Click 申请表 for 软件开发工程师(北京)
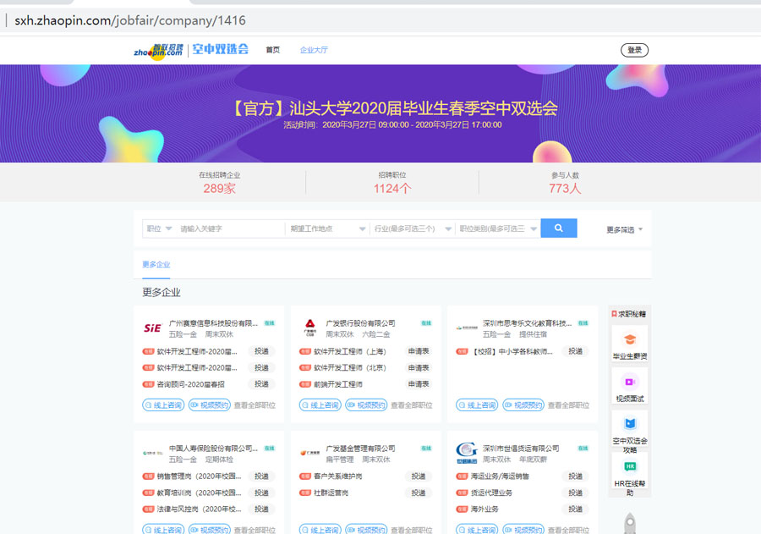 pos(419,368)
